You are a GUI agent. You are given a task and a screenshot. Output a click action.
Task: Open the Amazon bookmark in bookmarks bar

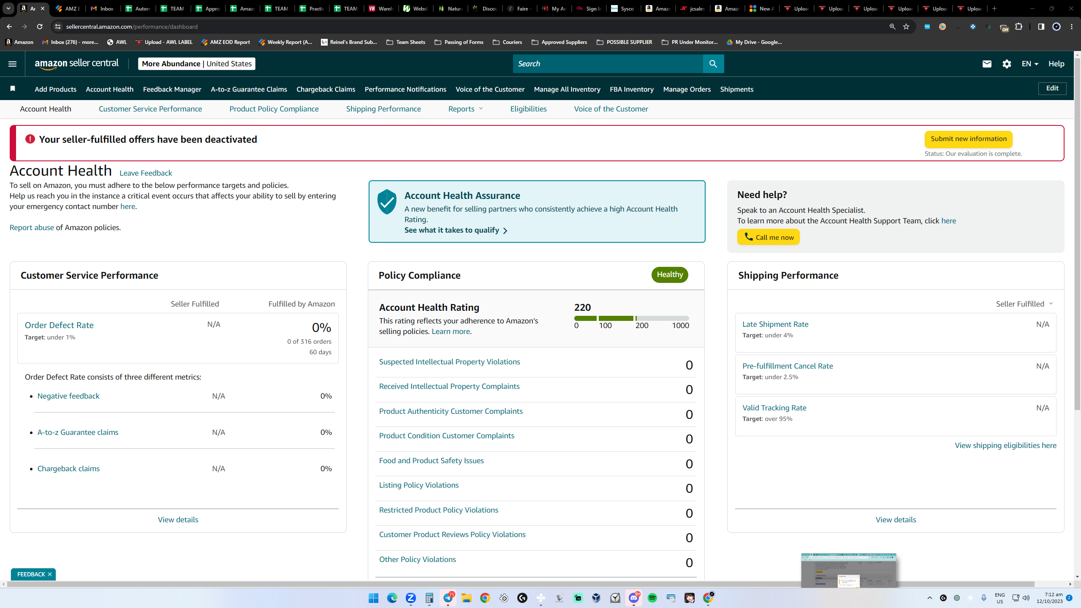coord(19,42)
